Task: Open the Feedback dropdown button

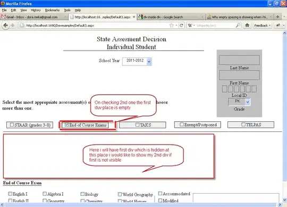Action: coord(262,26)
